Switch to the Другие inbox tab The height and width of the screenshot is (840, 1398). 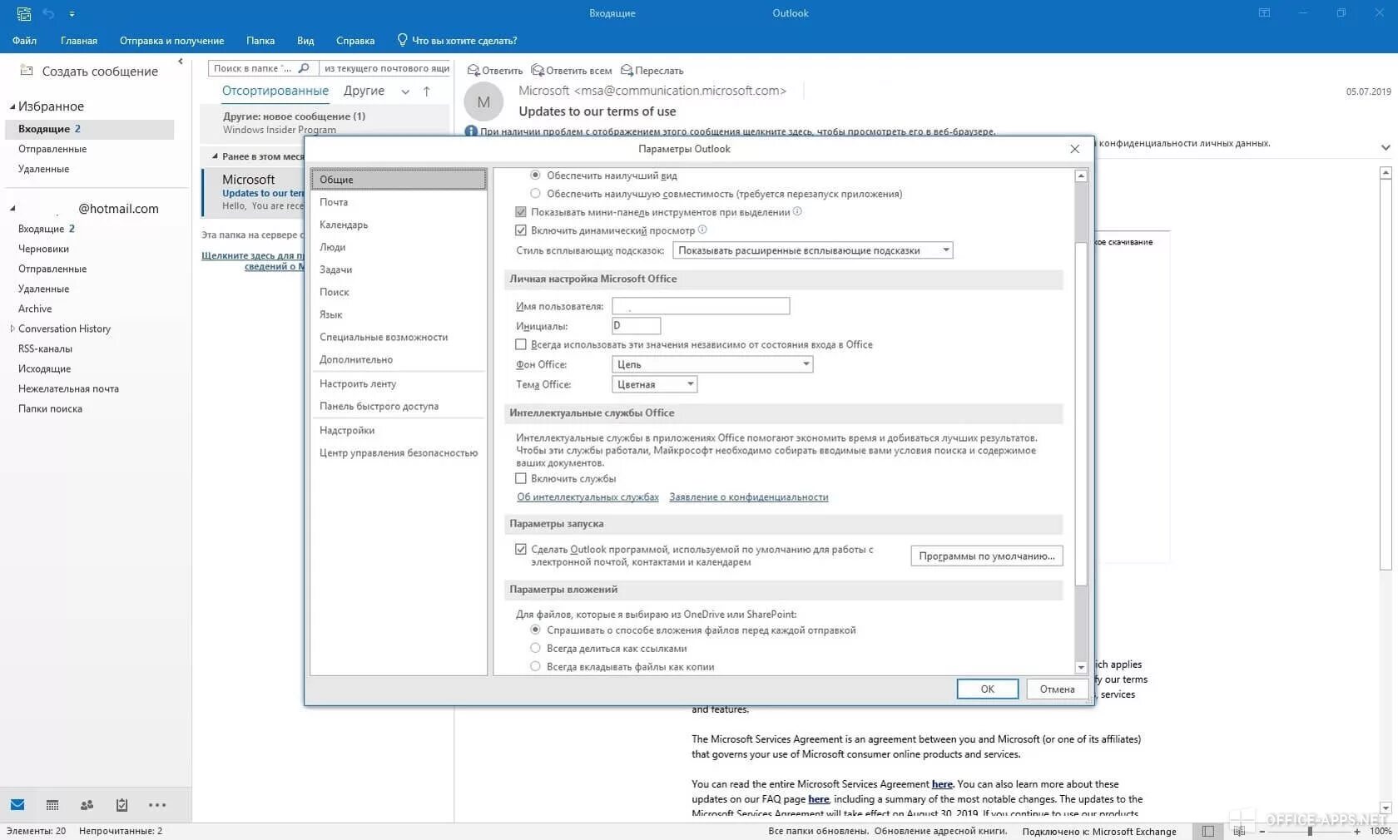coord(364,91)
